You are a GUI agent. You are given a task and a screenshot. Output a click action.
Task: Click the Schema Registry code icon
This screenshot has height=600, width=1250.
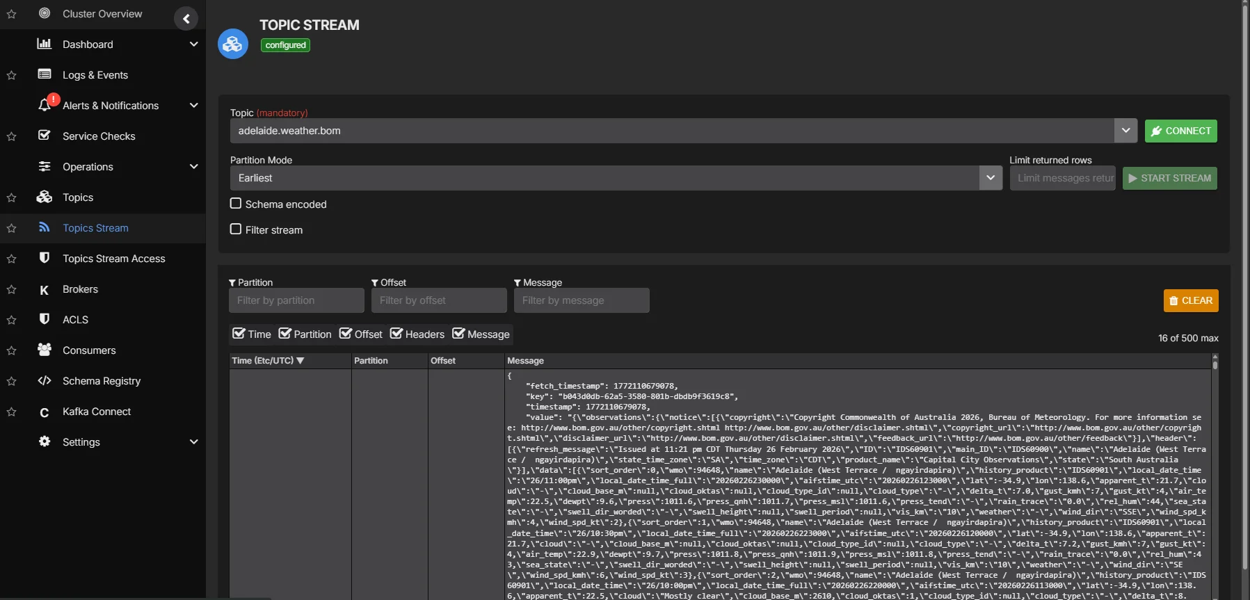tap(45, 381)
